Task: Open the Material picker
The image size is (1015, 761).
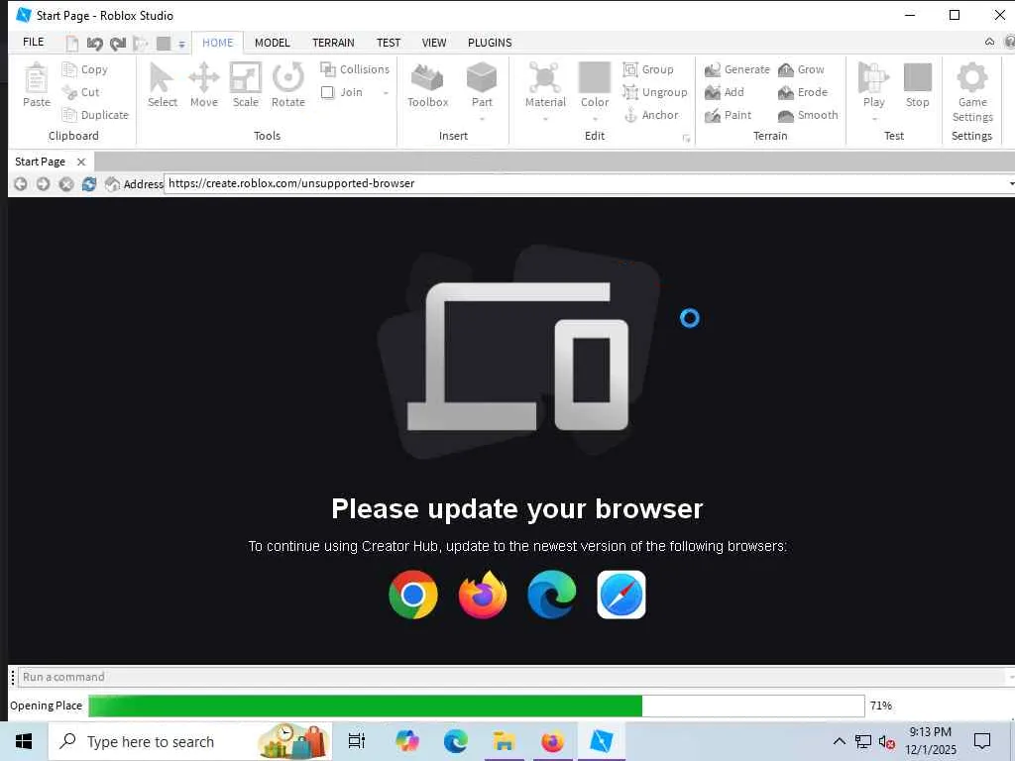Action: (545, 85)
